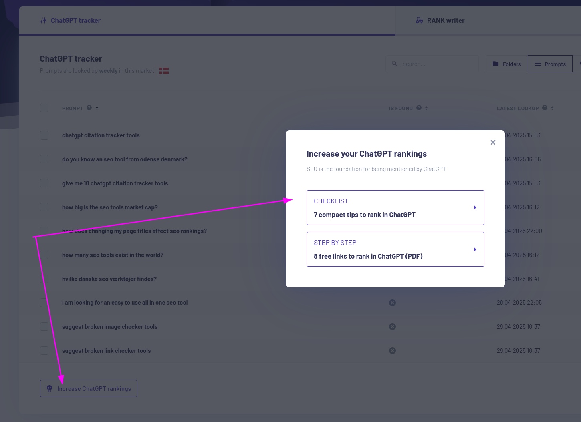Select the Folders view button

506,64
